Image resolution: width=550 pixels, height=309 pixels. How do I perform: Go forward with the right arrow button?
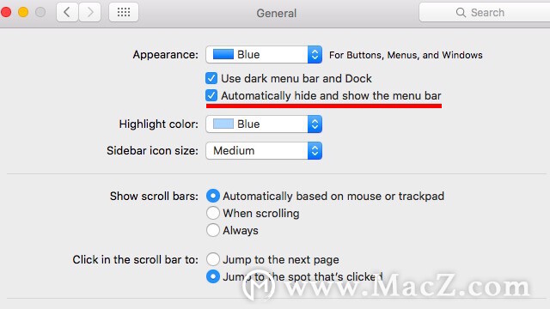pyautogui.click(x=89, y=12)
